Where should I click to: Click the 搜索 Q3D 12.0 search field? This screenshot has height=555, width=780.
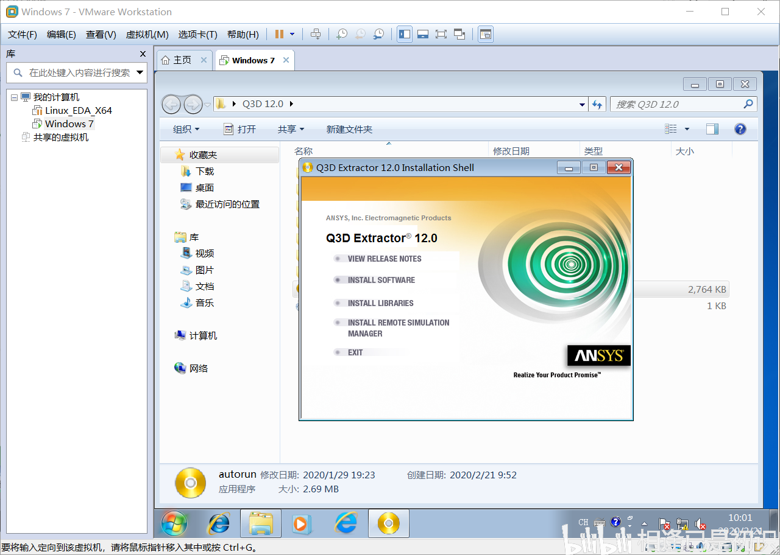pos(676,104)
